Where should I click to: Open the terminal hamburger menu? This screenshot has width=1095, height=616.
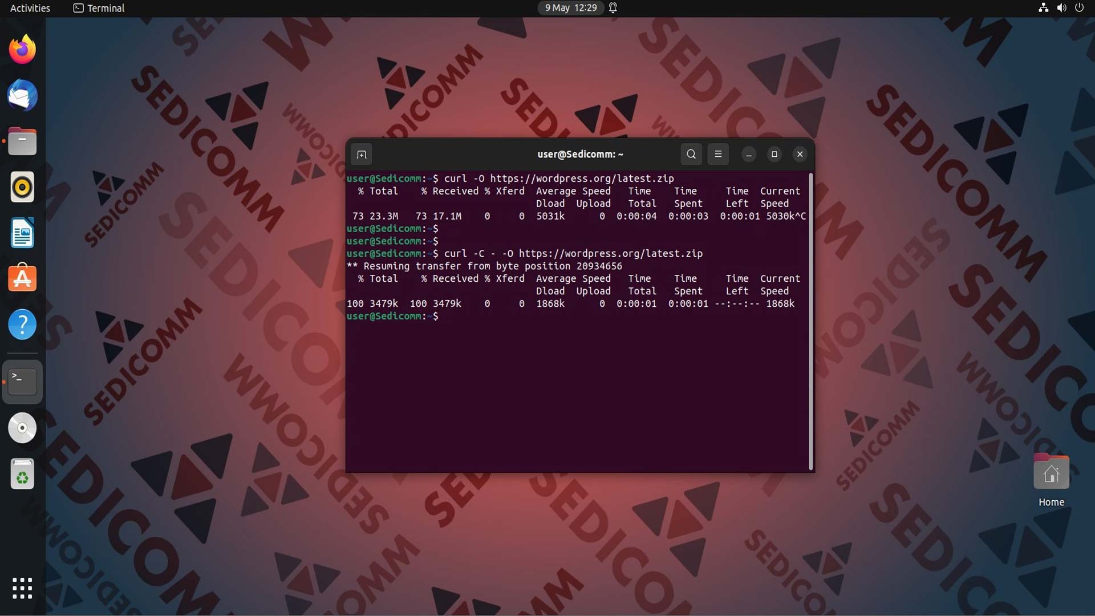tap(718, 154)
